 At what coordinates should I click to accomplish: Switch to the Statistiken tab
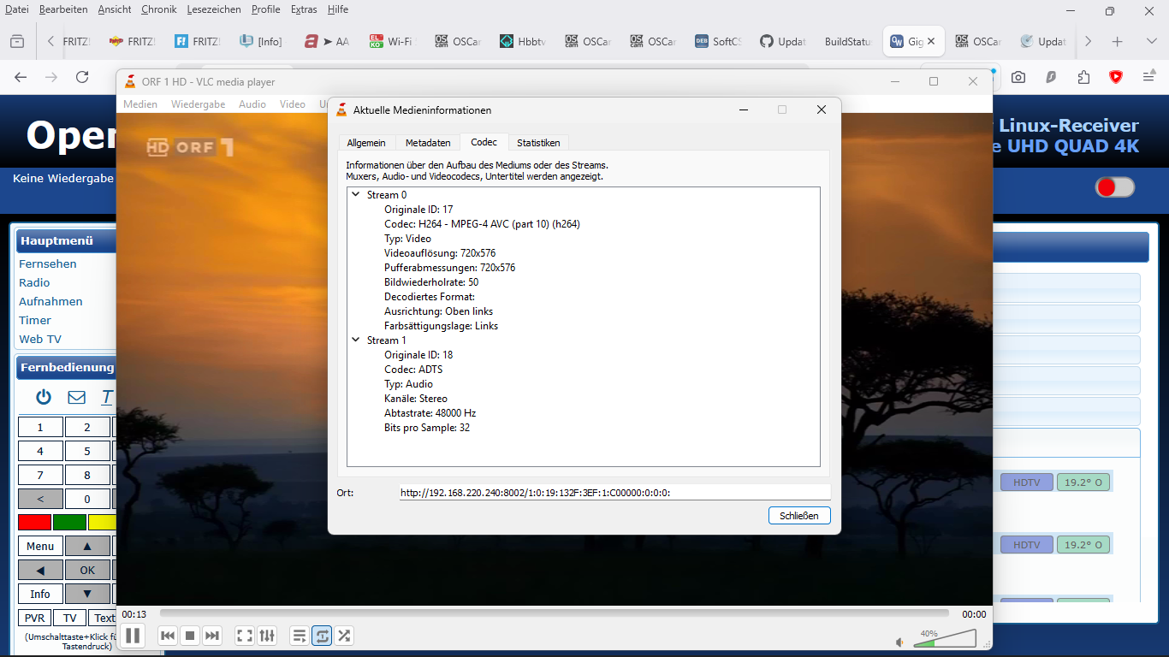(x=537, y=142)
